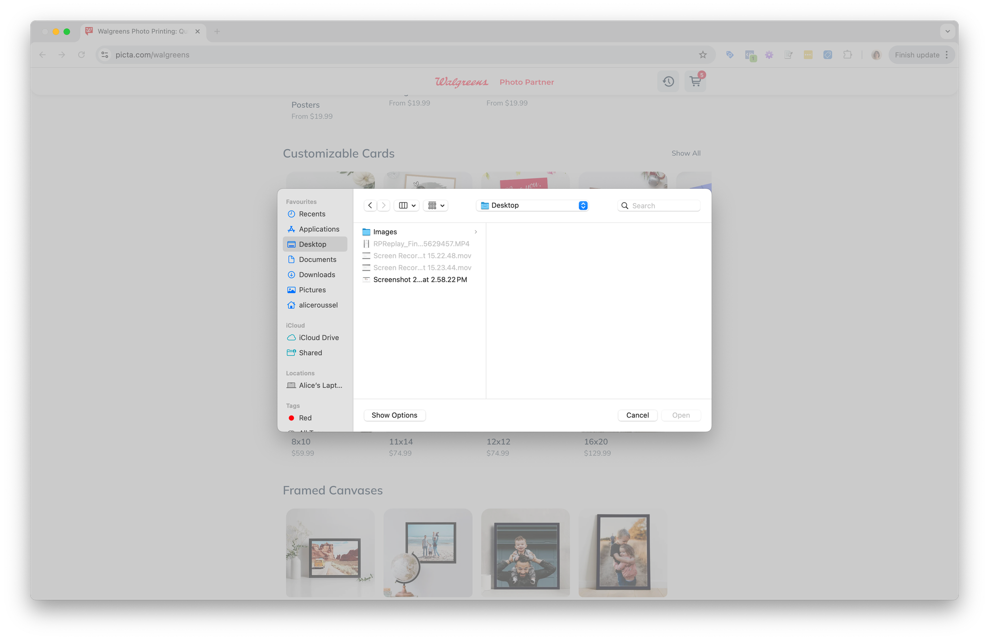Select the Red tag
The image size is (989, 640).
click(305, 418)
